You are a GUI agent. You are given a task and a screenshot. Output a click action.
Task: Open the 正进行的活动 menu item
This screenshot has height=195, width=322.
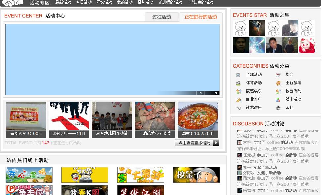coord(170,2)
